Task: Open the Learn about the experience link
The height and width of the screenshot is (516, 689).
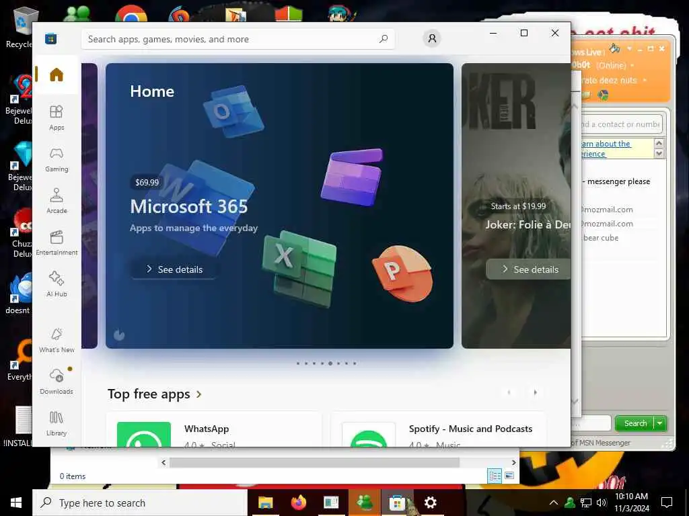Action: coord(605,148)
